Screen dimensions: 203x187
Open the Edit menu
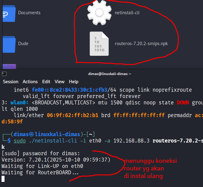(46, 82)
